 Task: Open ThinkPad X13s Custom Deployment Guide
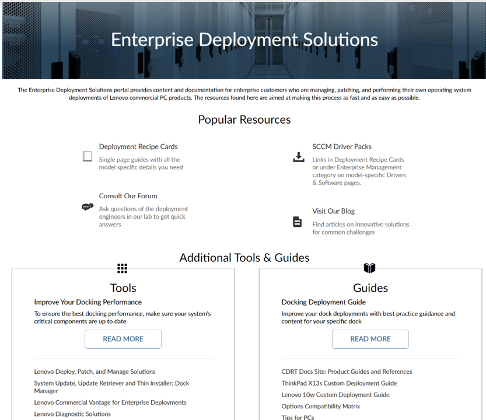(x=339, y=383)
